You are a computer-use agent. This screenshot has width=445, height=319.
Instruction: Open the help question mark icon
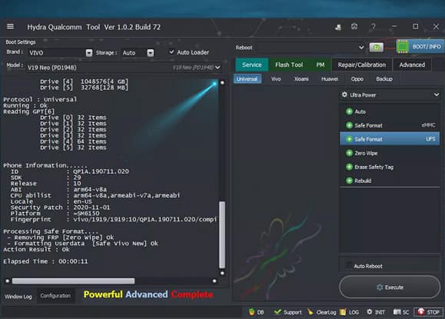pyautogui.click(x=374, y=27)
